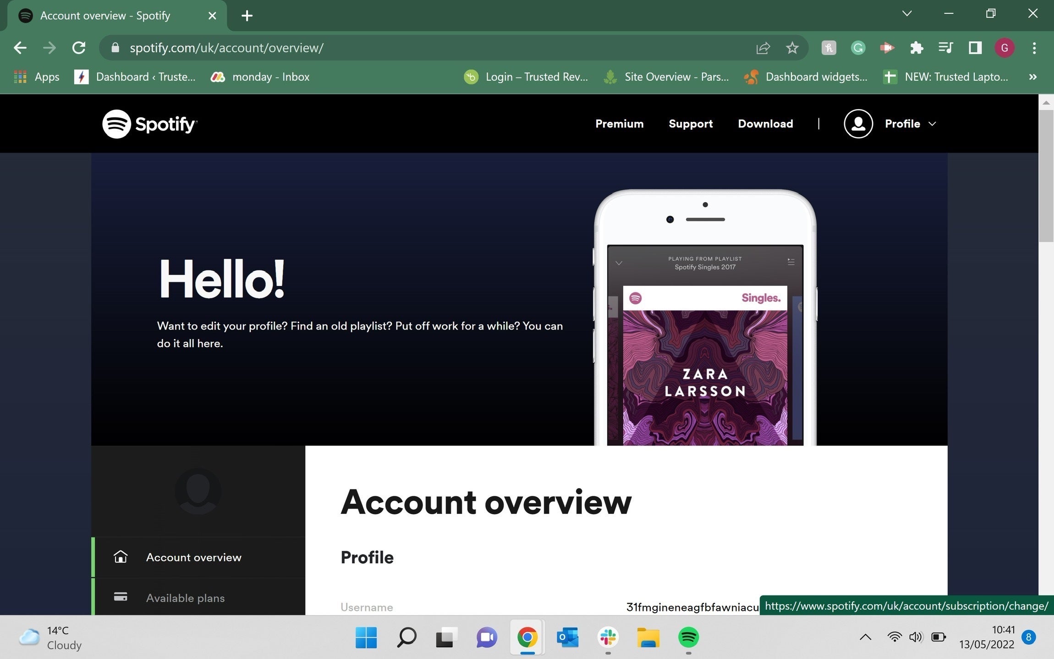Open Windows Search from taskbar
1054x659 pixels.
point(406,637)
